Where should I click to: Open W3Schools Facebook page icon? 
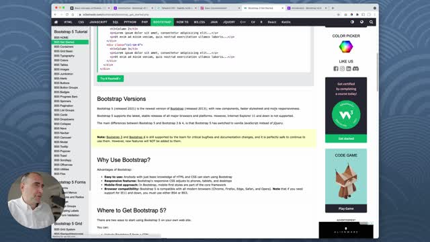click(336, 69)
